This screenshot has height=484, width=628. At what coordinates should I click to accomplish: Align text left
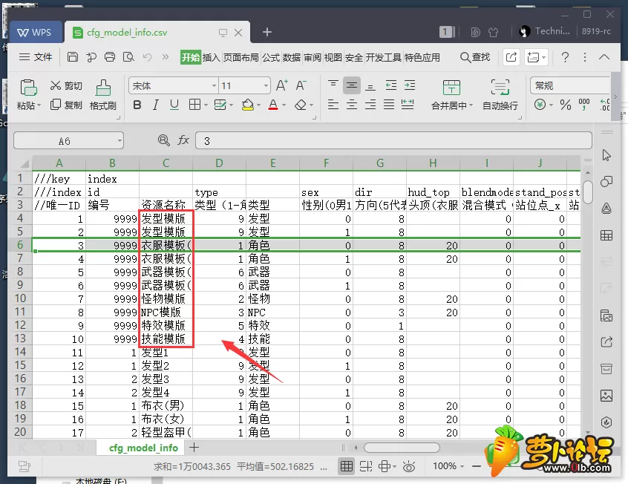point(333,105)
